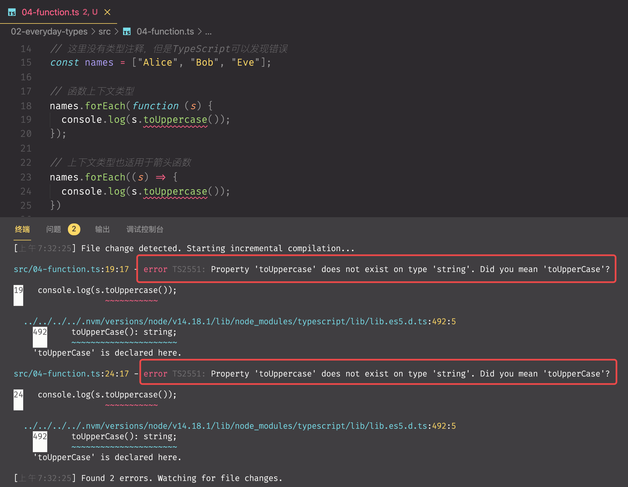Click the TS icon in the breadcrumb
628x487 pixels.
click(x=127, y=32)
